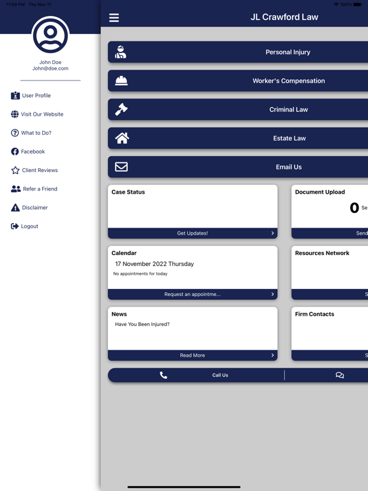Click the warning triangle Disclaimer icon
This screenshot has width=368, height=491.
(x=15, y=208)
